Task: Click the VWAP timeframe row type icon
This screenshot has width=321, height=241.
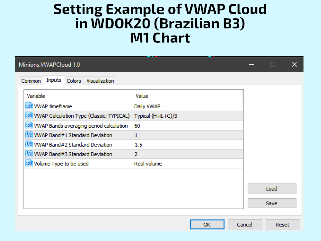Action: pos(29,106)
